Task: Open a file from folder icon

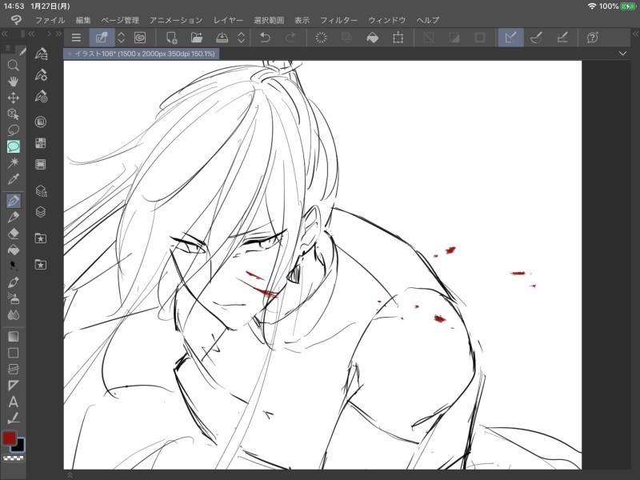Action: (197, 38)
